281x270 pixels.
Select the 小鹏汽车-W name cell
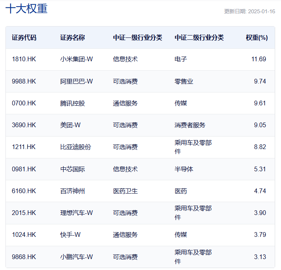tap(76, 257)
